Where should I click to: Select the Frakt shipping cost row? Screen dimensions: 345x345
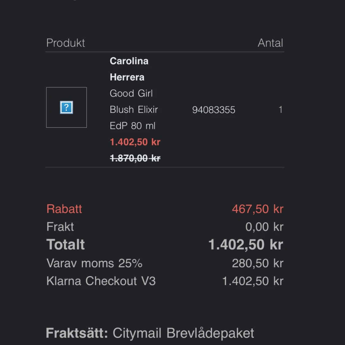(165, 227)
